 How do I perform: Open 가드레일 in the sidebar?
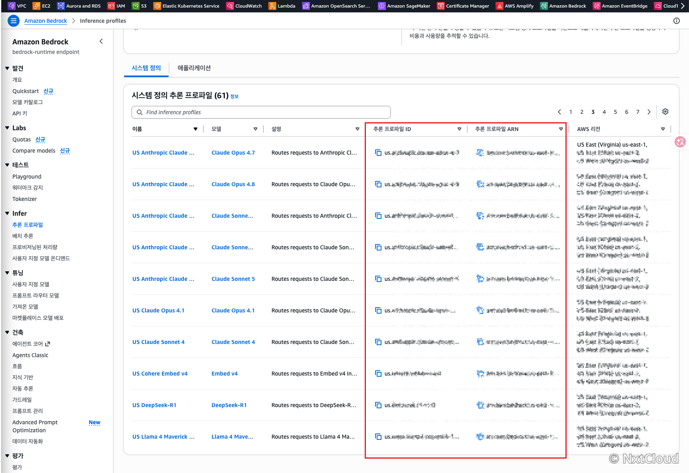click(x=22, y=400)
